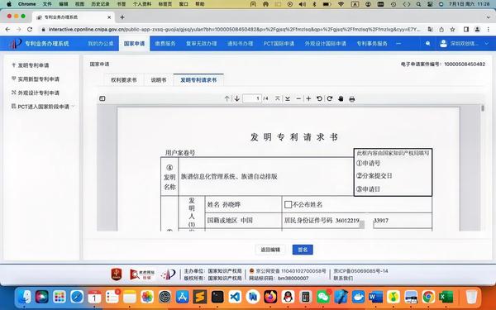496x310 pixels.
Task: Open Firefox from the Dock
Action: (x=270, y=297)
